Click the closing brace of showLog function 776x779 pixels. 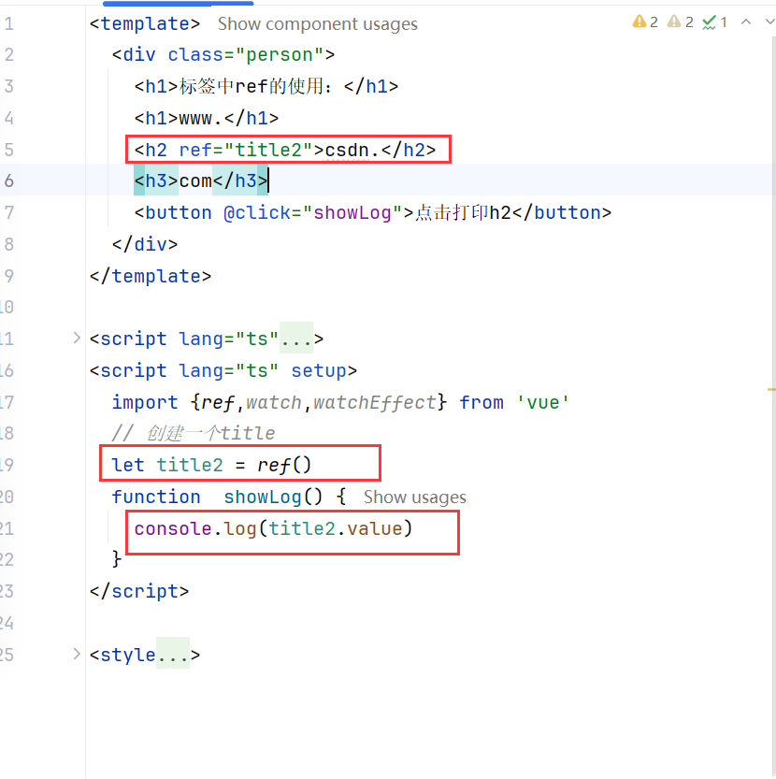[117, 559]
